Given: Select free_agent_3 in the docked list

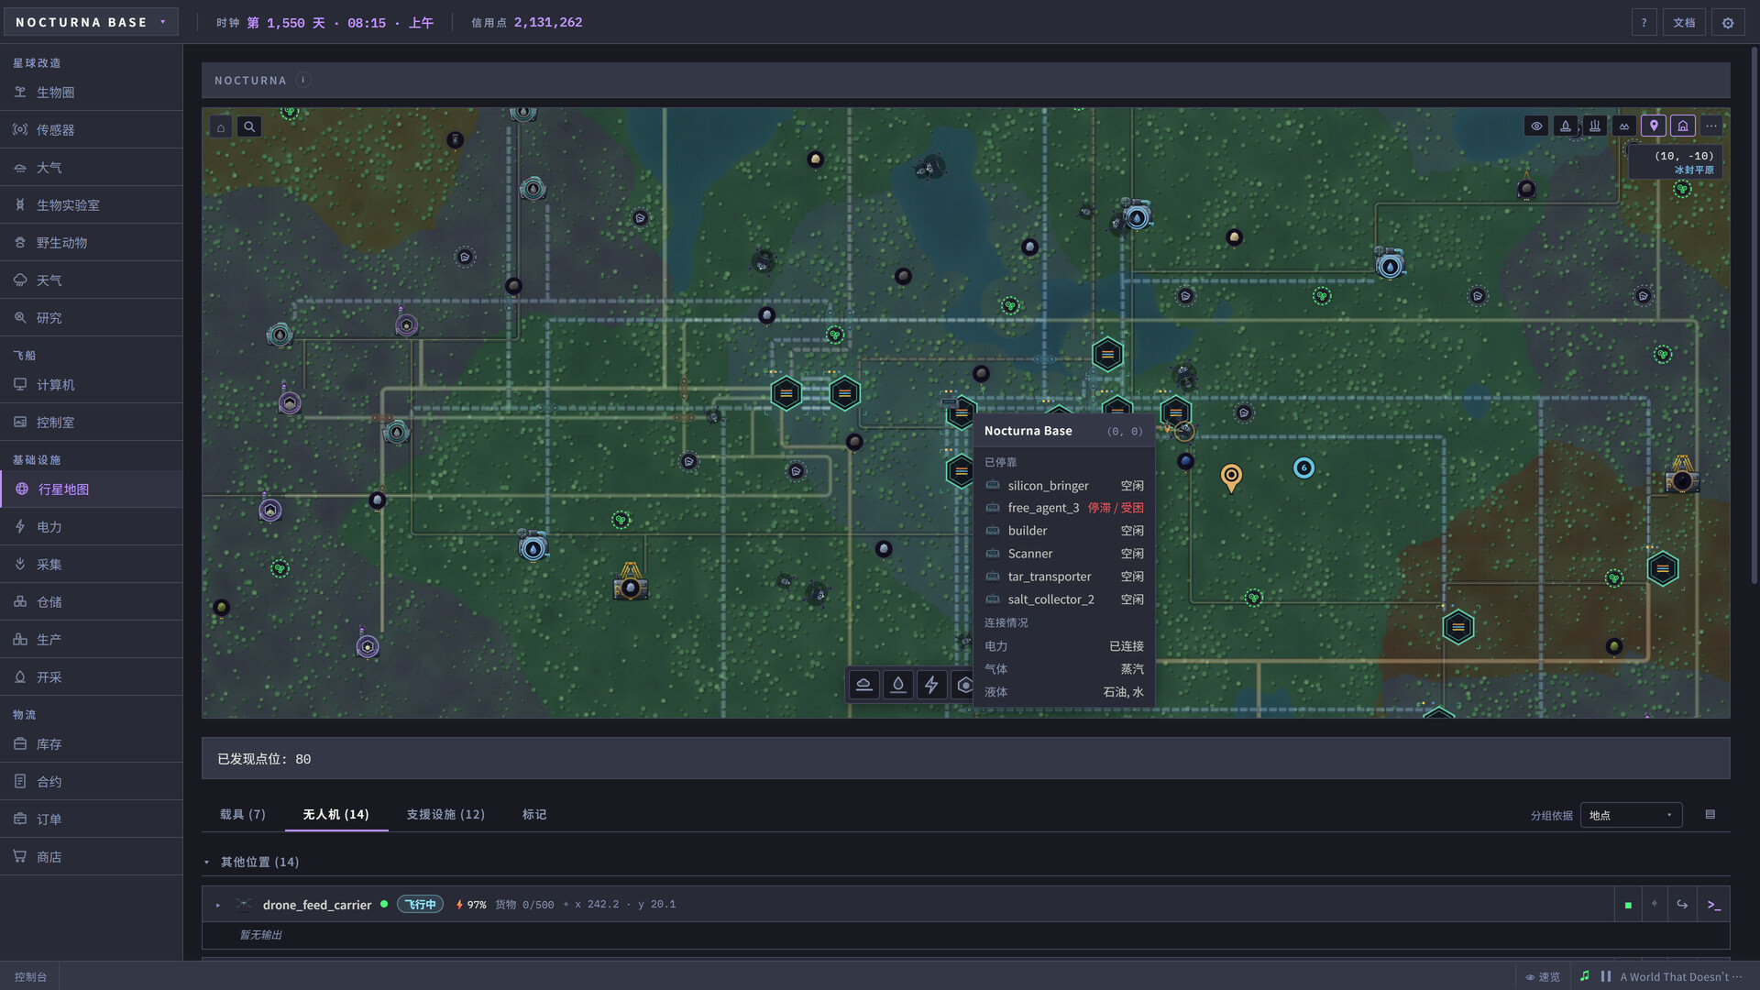Looking at the screenshot, I should tap(1063, 508).
